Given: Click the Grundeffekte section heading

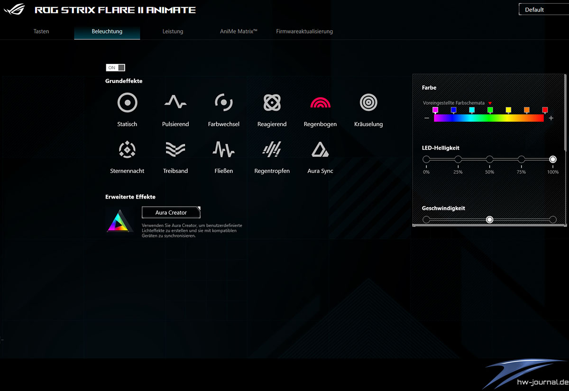Looking at the screenshot, I should pos(124,81).
